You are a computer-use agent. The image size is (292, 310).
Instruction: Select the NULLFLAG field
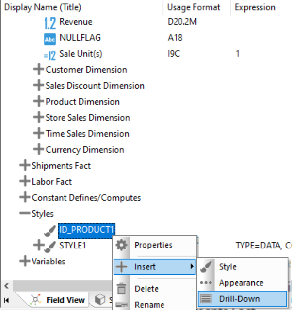[80, 38]
